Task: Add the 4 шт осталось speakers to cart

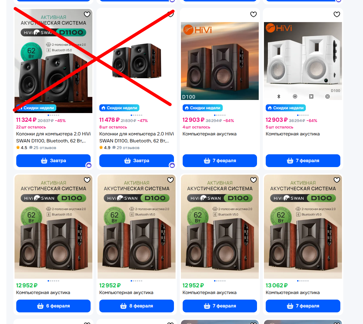Action: tap(220, 161)
